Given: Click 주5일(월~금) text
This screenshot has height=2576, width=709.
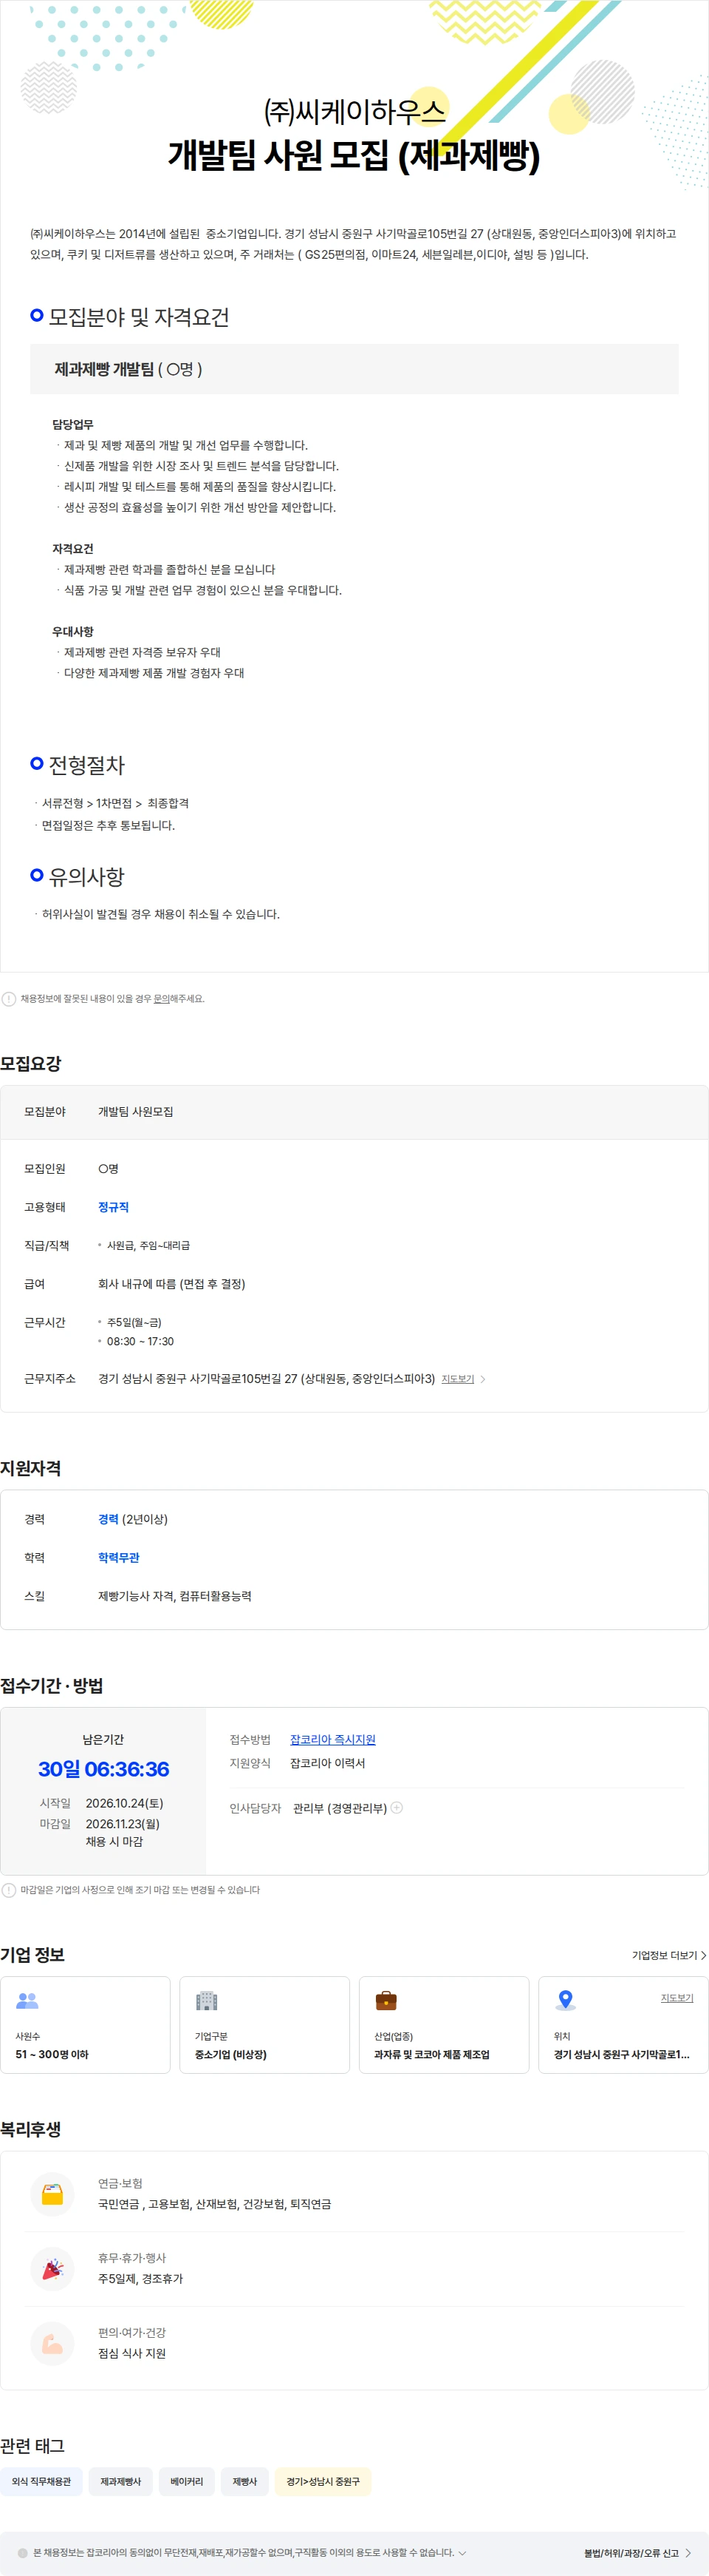Looking at the screenshot, I should tap(134, 1322).
